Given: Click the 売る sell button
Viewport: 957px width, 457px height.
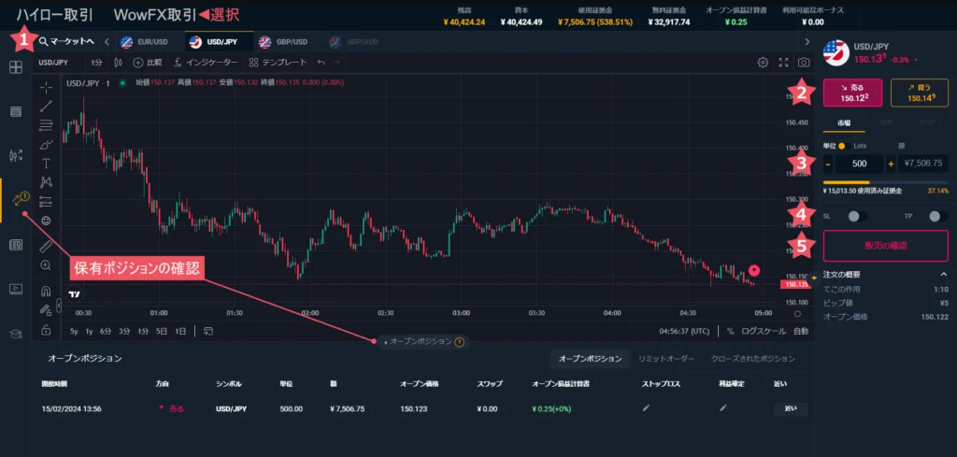Looking at the screenshot, I should (852, 93).
